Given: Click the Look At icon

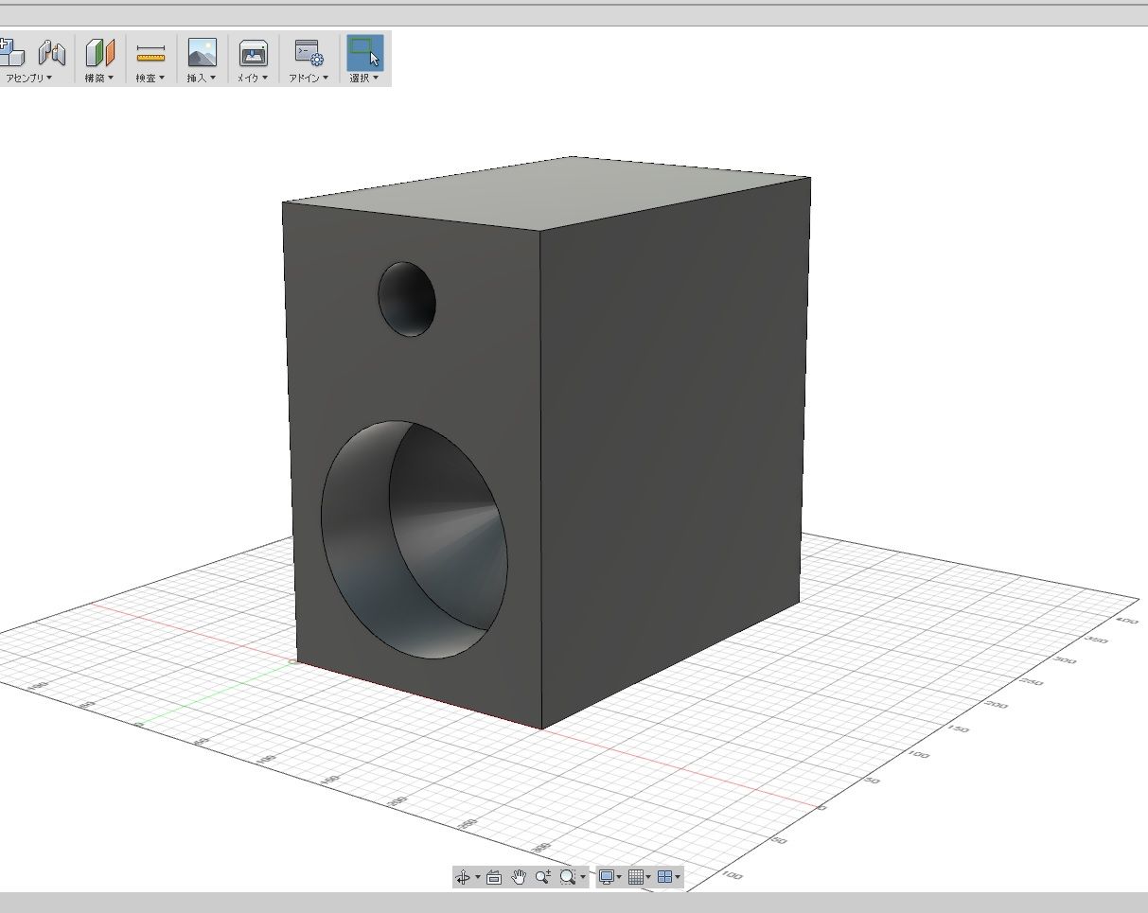Looking at the screenshot, I should point(494,877).
